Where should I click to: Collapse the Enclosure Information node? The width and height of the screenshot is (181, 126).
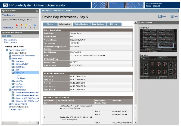coord(7,50)
